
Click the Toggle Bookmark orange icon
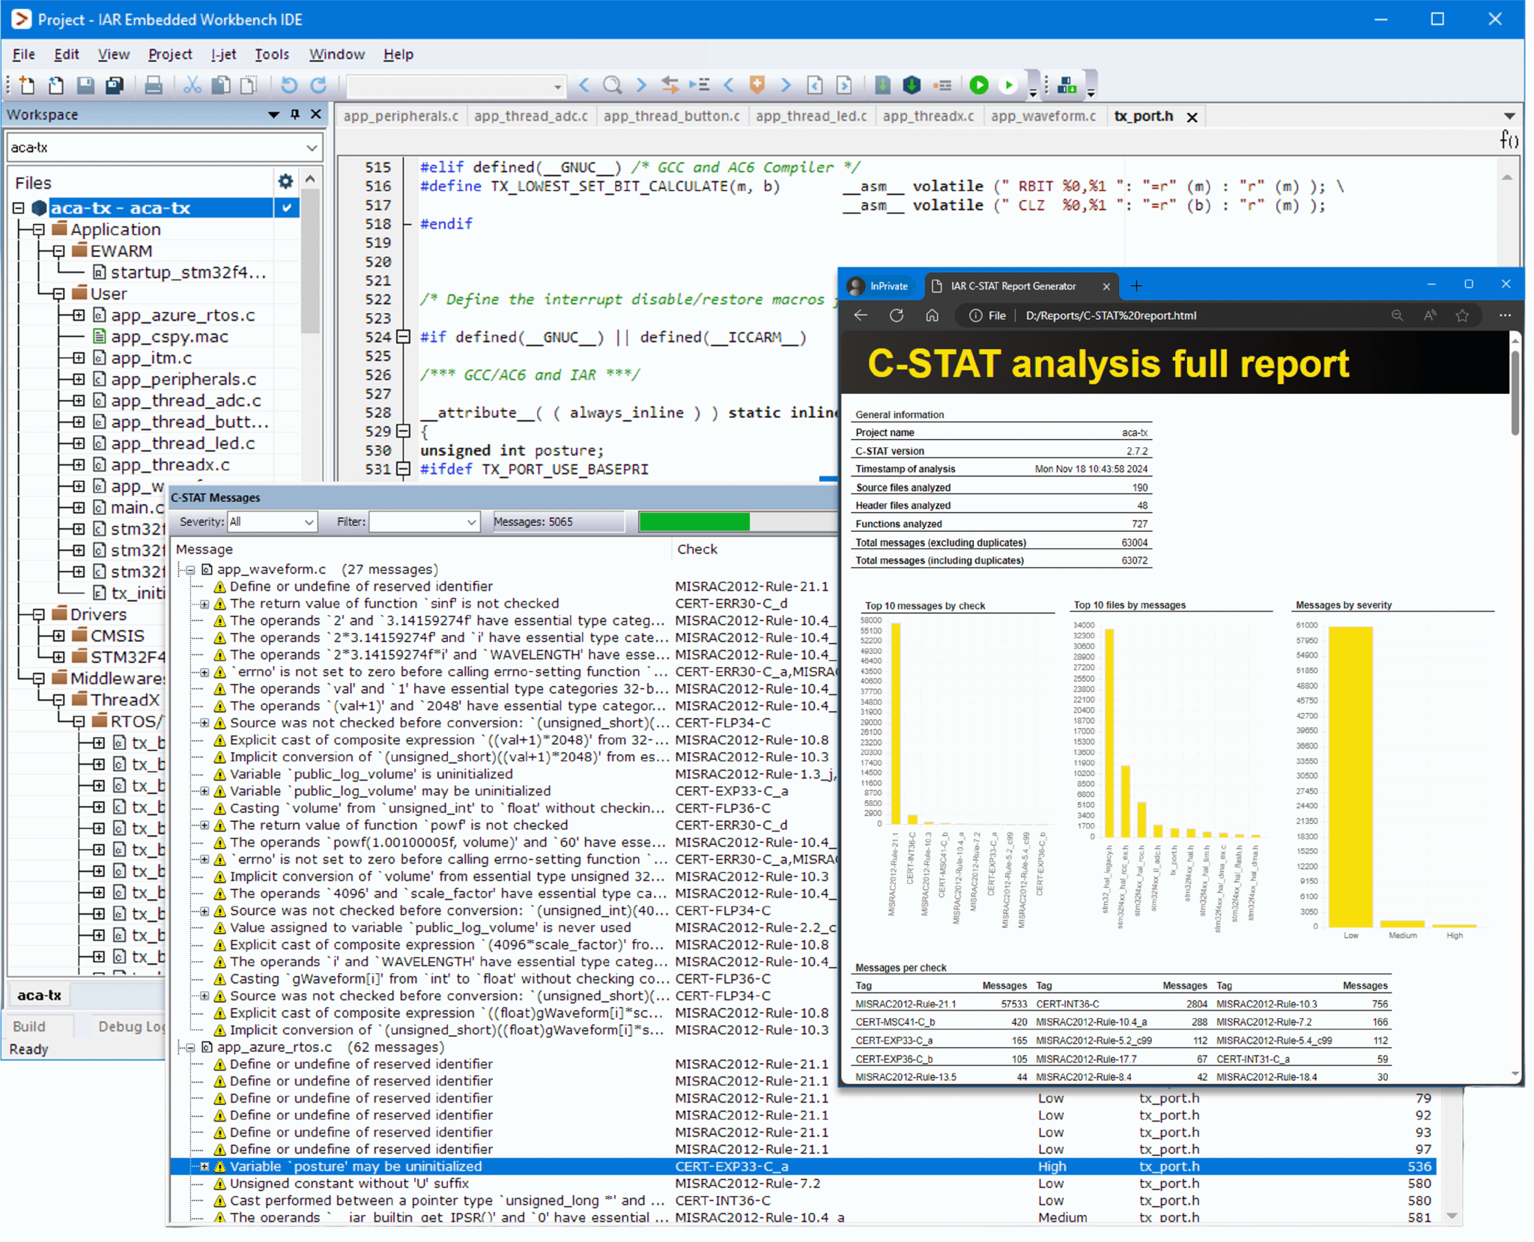757,85
